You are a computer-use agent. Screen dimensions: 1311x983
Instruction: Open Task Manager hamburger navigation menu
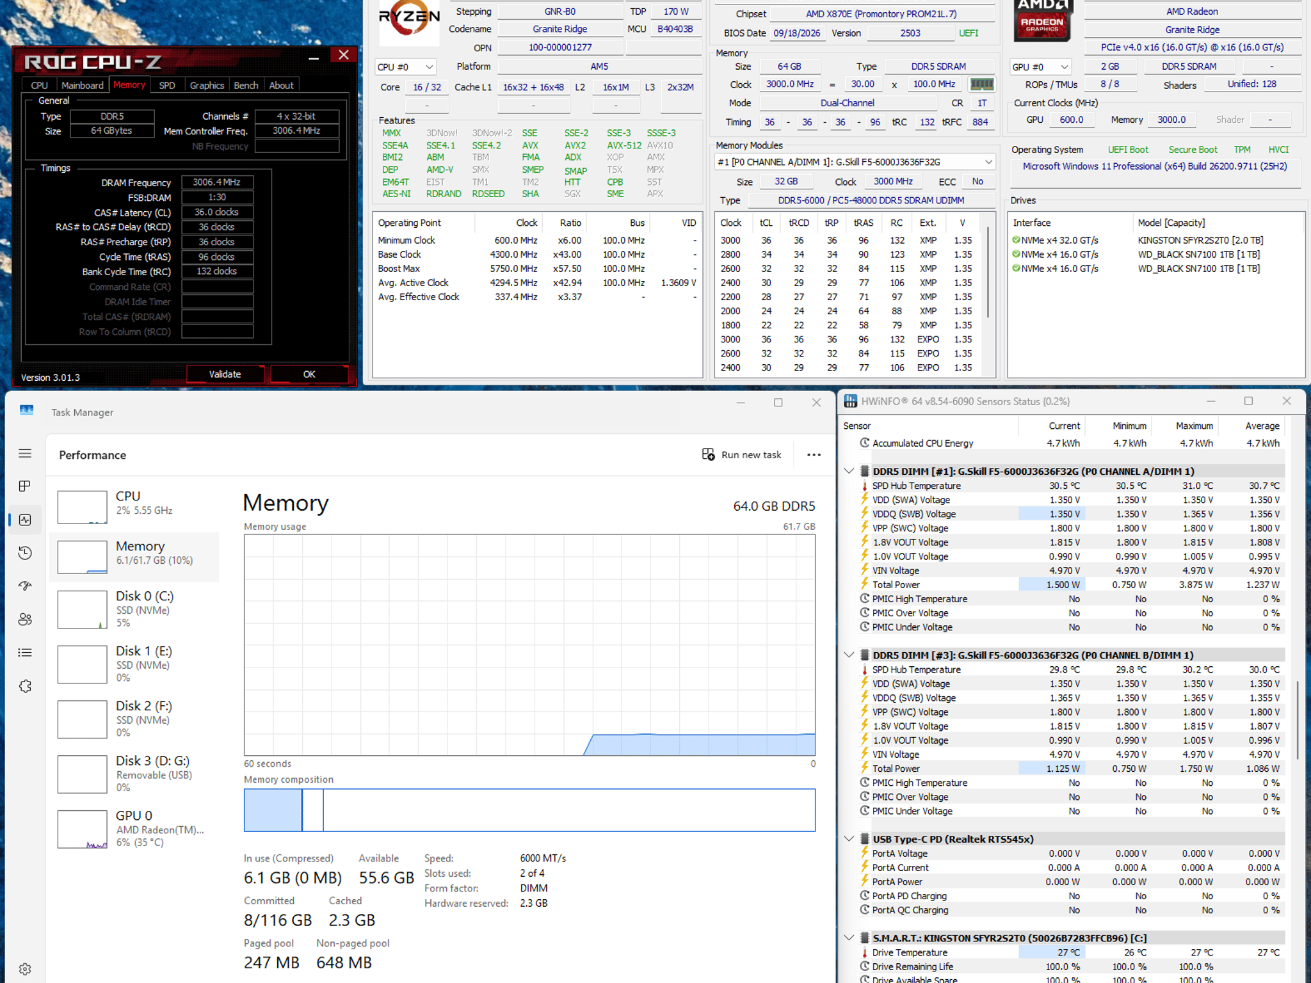click(x=25, y=453)
